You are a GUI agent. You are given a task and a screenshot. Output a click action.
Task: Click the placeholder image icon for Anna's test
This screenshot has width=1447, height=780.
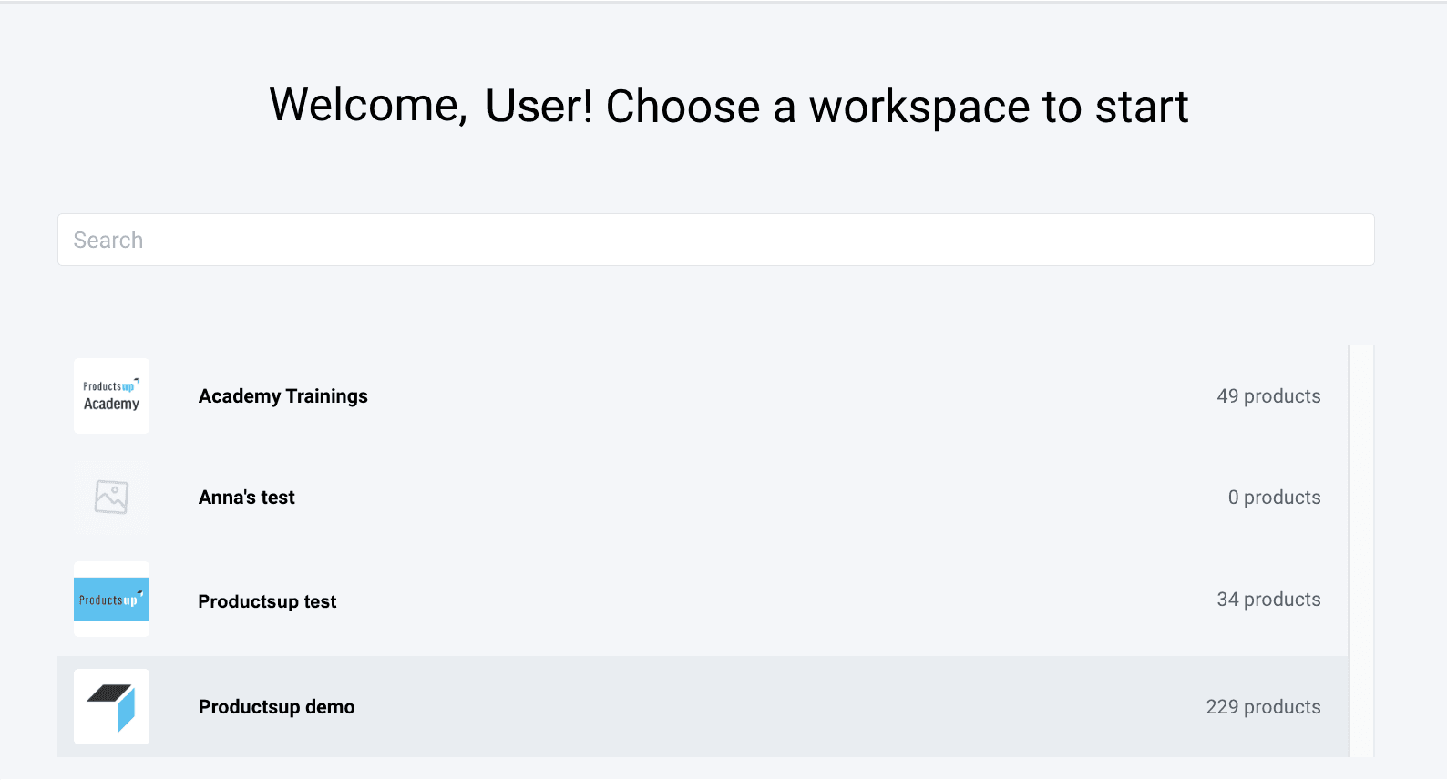111,498
